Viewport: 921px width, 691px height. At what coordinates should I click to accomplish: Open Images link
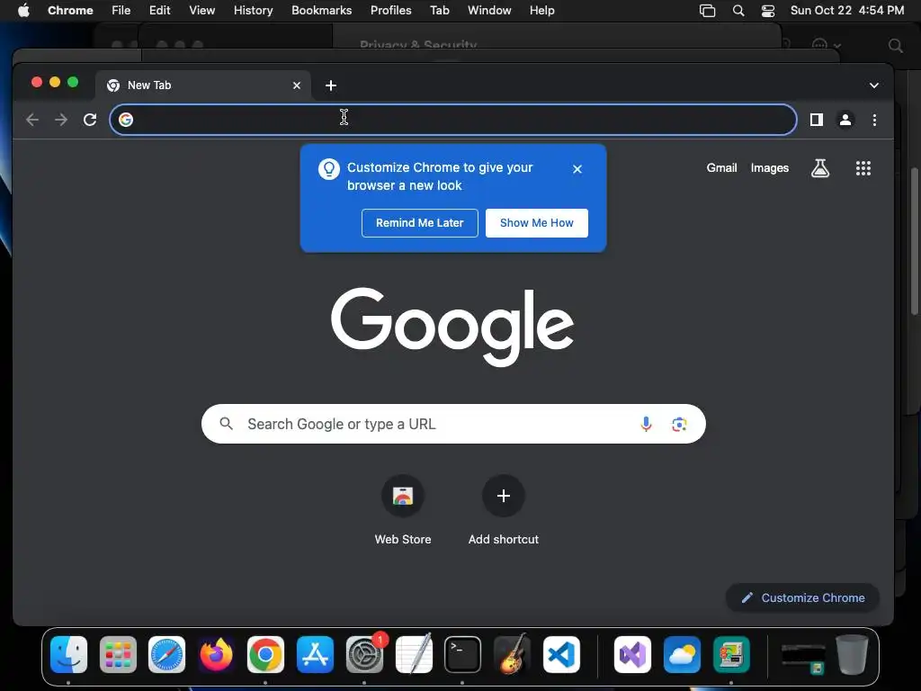(x=770, y=168)
